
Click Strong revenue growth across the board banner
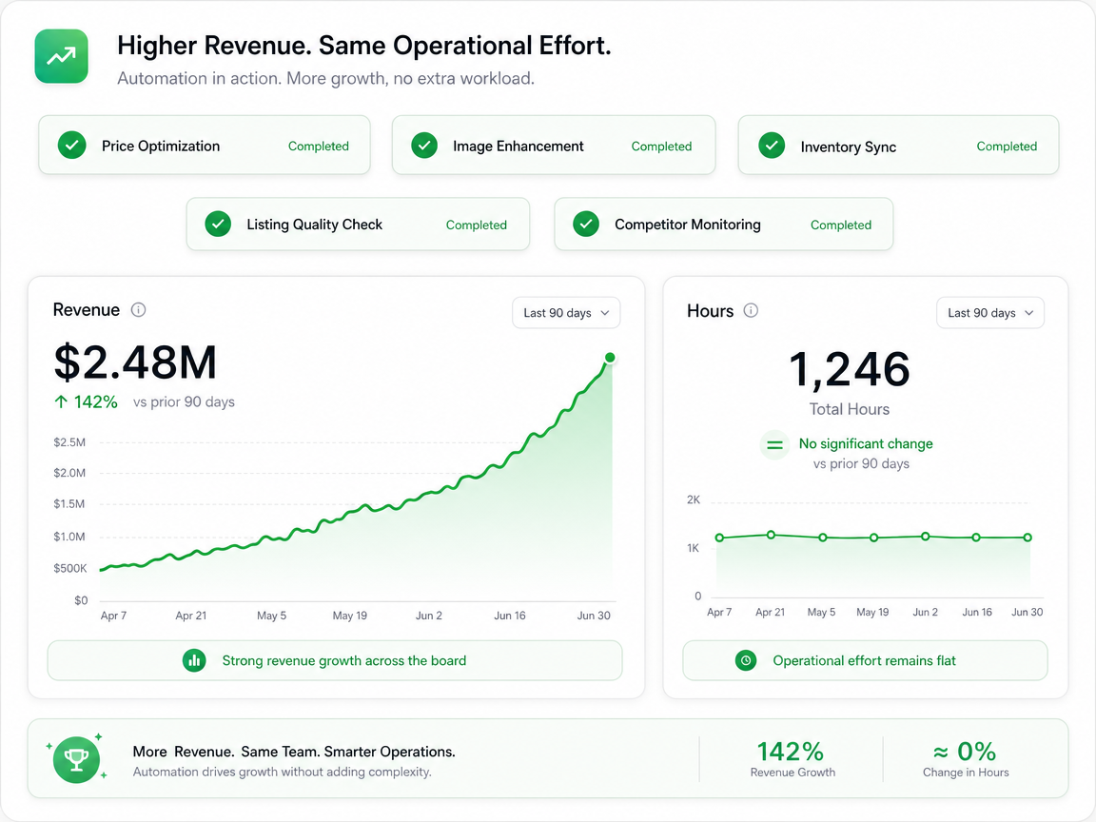click(x=335, y=660)
